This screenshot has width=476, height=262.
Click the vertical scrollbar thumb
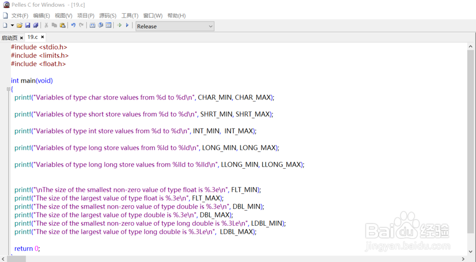[x=471, y=141]
